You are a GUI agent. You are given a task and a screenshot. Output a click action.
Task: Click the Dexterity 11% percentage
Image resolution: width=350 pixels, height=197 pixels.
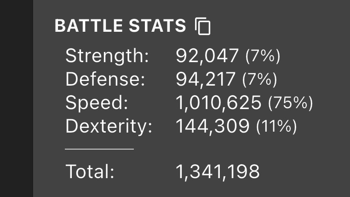276,127
